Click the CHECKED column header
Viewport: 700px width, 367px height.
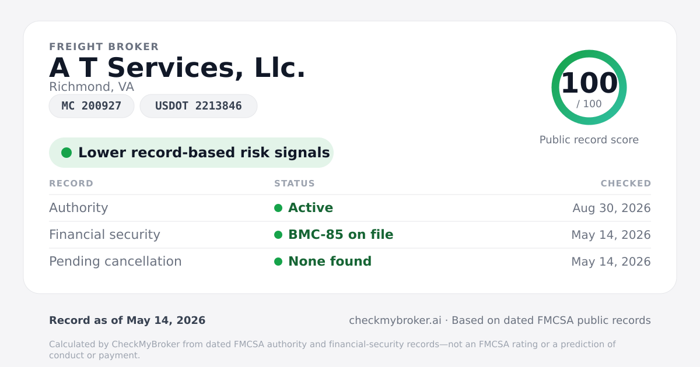point(626,183)
